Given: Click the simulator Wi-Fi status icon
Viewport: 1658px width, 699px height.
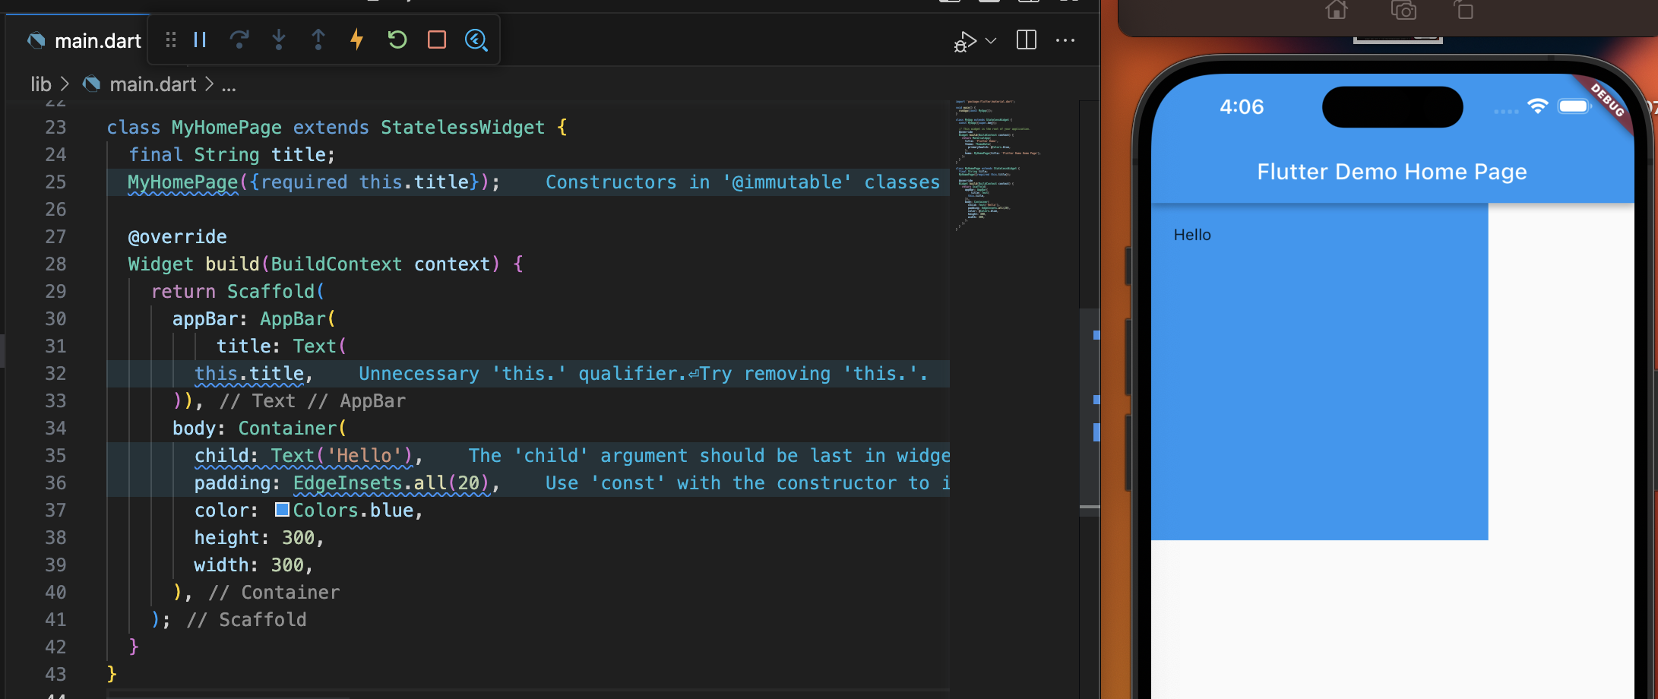Looking at the screenshot, I should (1537, 106).
